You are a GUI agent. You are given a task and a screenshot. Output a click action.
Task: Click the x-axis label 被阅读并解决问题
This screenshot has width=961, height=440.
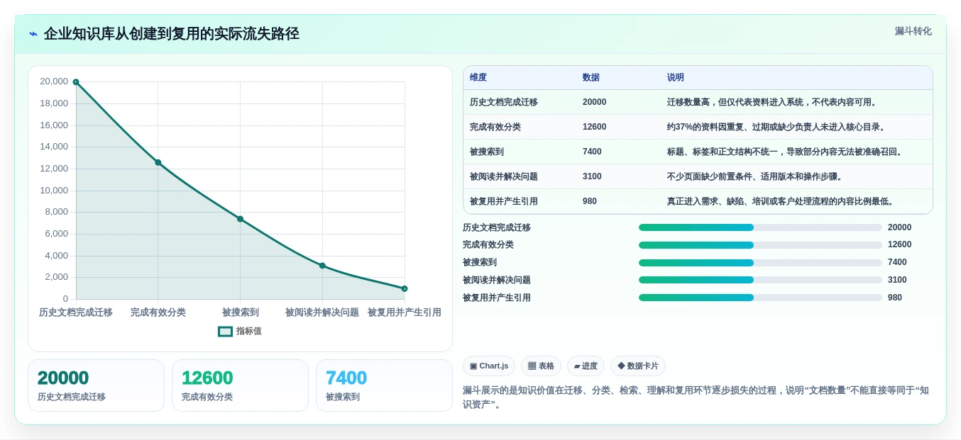click(322, 312)
